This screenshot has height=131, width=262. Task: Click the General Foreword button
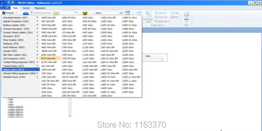click(x=41, y=13)
